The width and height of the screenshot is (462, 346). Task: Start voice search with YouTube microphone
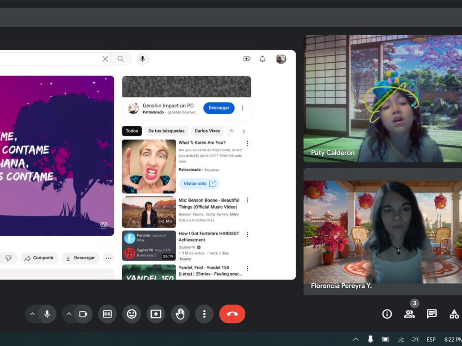pyautogui.click(x=142, y=59)
